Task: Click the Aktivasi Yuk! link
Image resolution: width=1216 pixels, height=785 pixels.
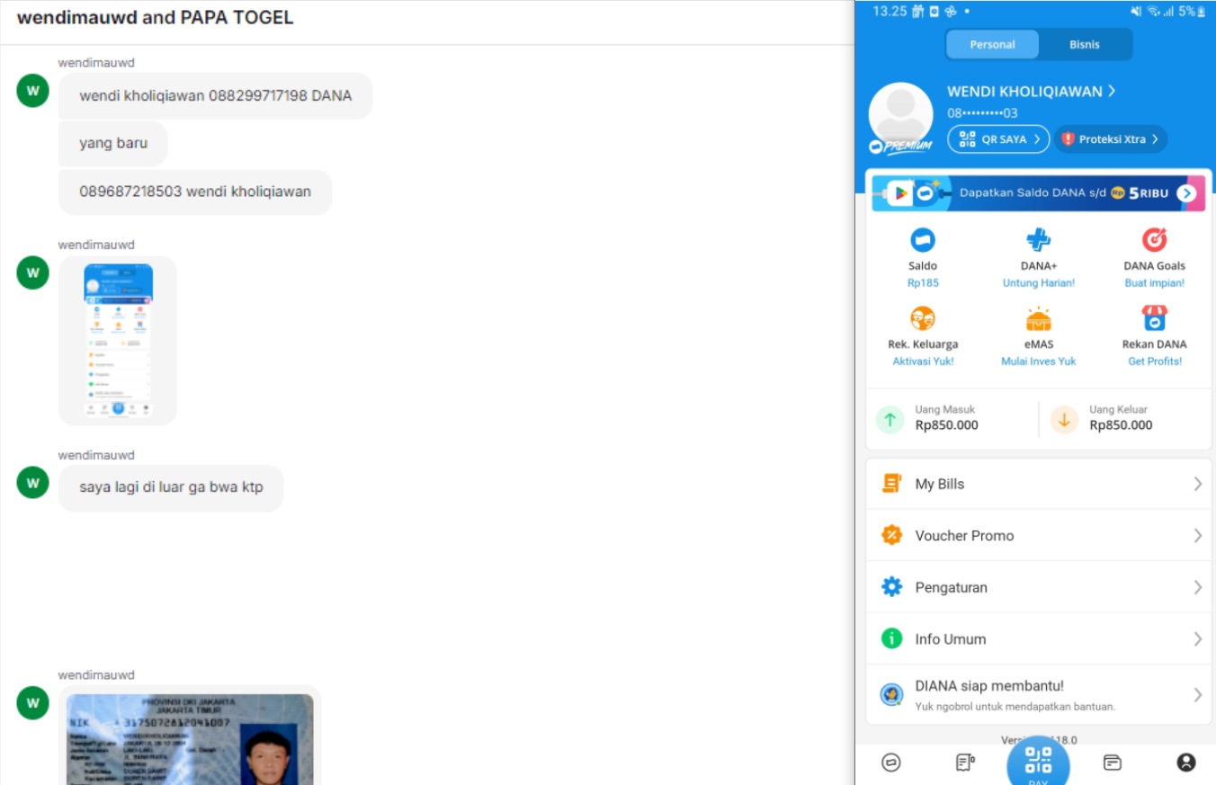Action: tap(923, 361)
